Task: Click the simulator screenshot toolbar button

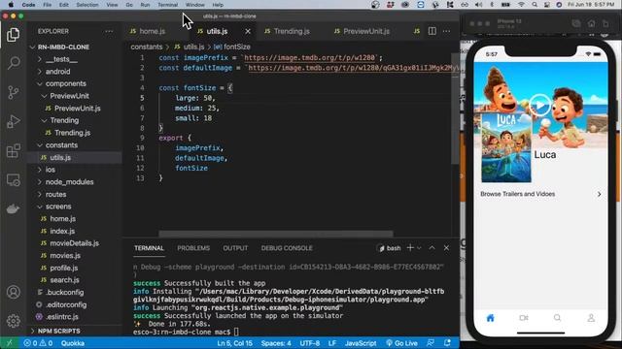Action: pyautogui.click(x=576, y=23)
